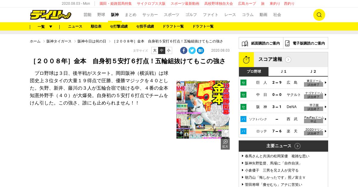
Task: Go to ファイト section
Action: click(x=211, y=15)
